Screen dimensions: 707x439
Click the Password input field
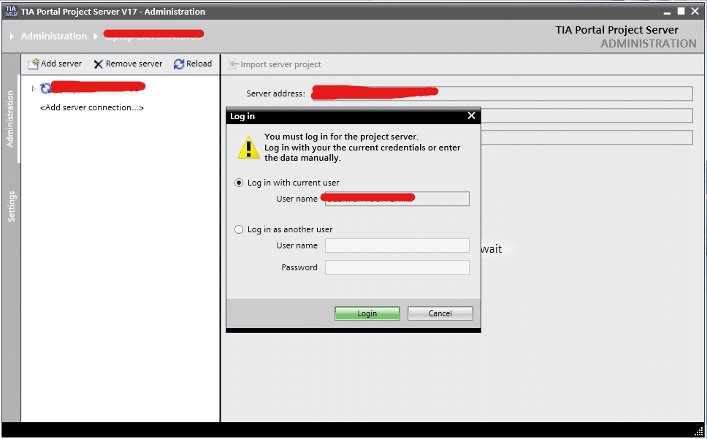coord(397,267)
